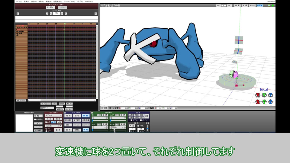Select the upper cross-marked bone square
Screen dimensions: 290x163
click(239, 40)
